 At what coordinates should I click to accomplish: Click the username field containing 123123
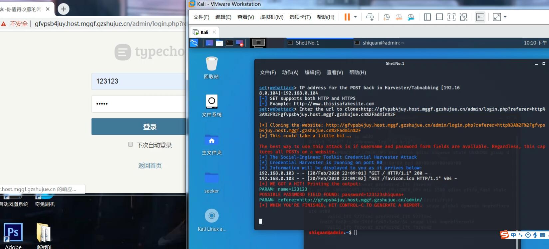139,81
